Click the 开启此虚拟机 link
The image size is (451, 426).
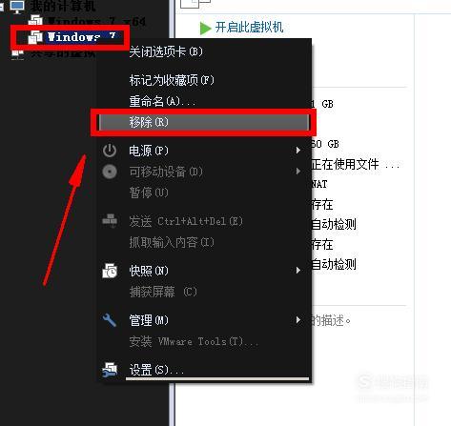(x=249, y=28)
